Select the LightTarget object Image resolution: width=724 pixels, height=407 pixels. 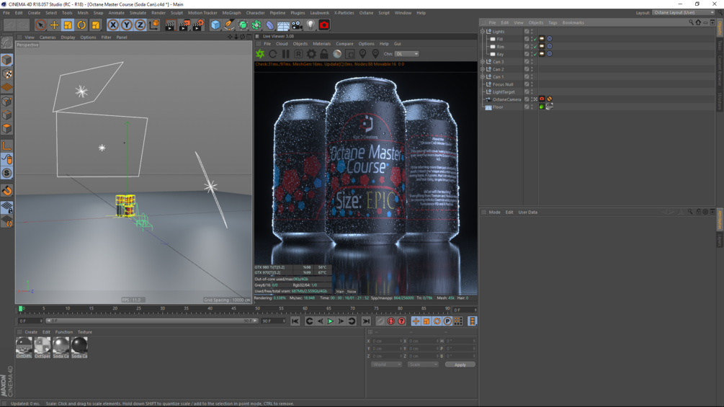[504, 91]
